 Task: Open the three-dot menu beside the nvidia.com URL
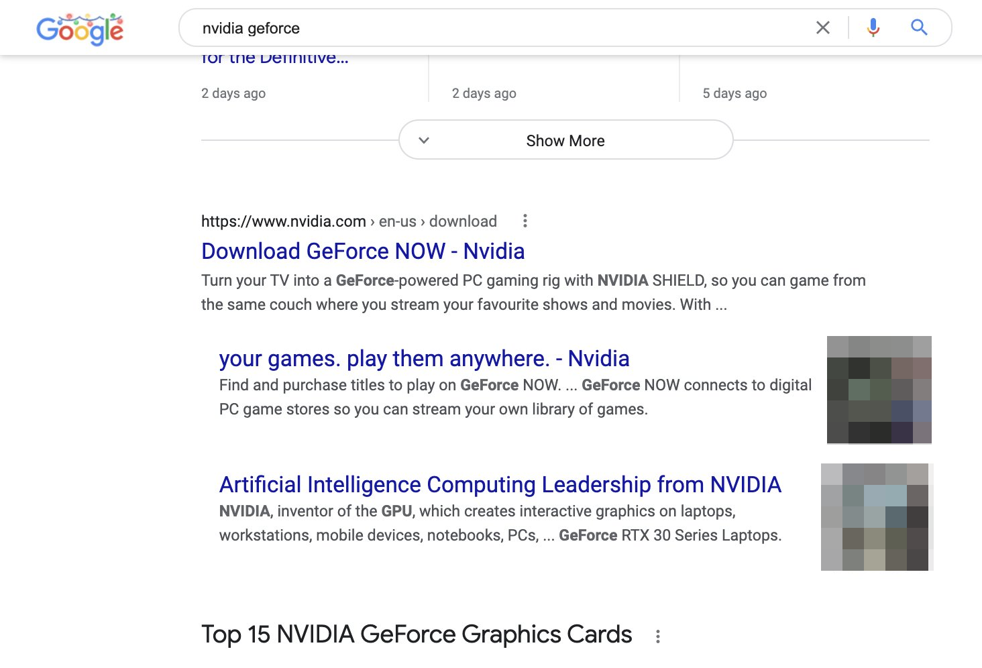(525, 221)
